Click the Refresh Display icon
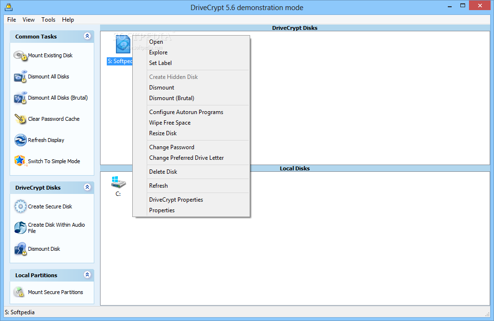 coord(20,140)
